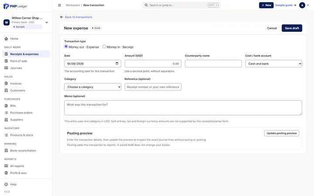Click the Save draft button
Viewport: 314px width, 196px height.
click(x=292, y=28)
